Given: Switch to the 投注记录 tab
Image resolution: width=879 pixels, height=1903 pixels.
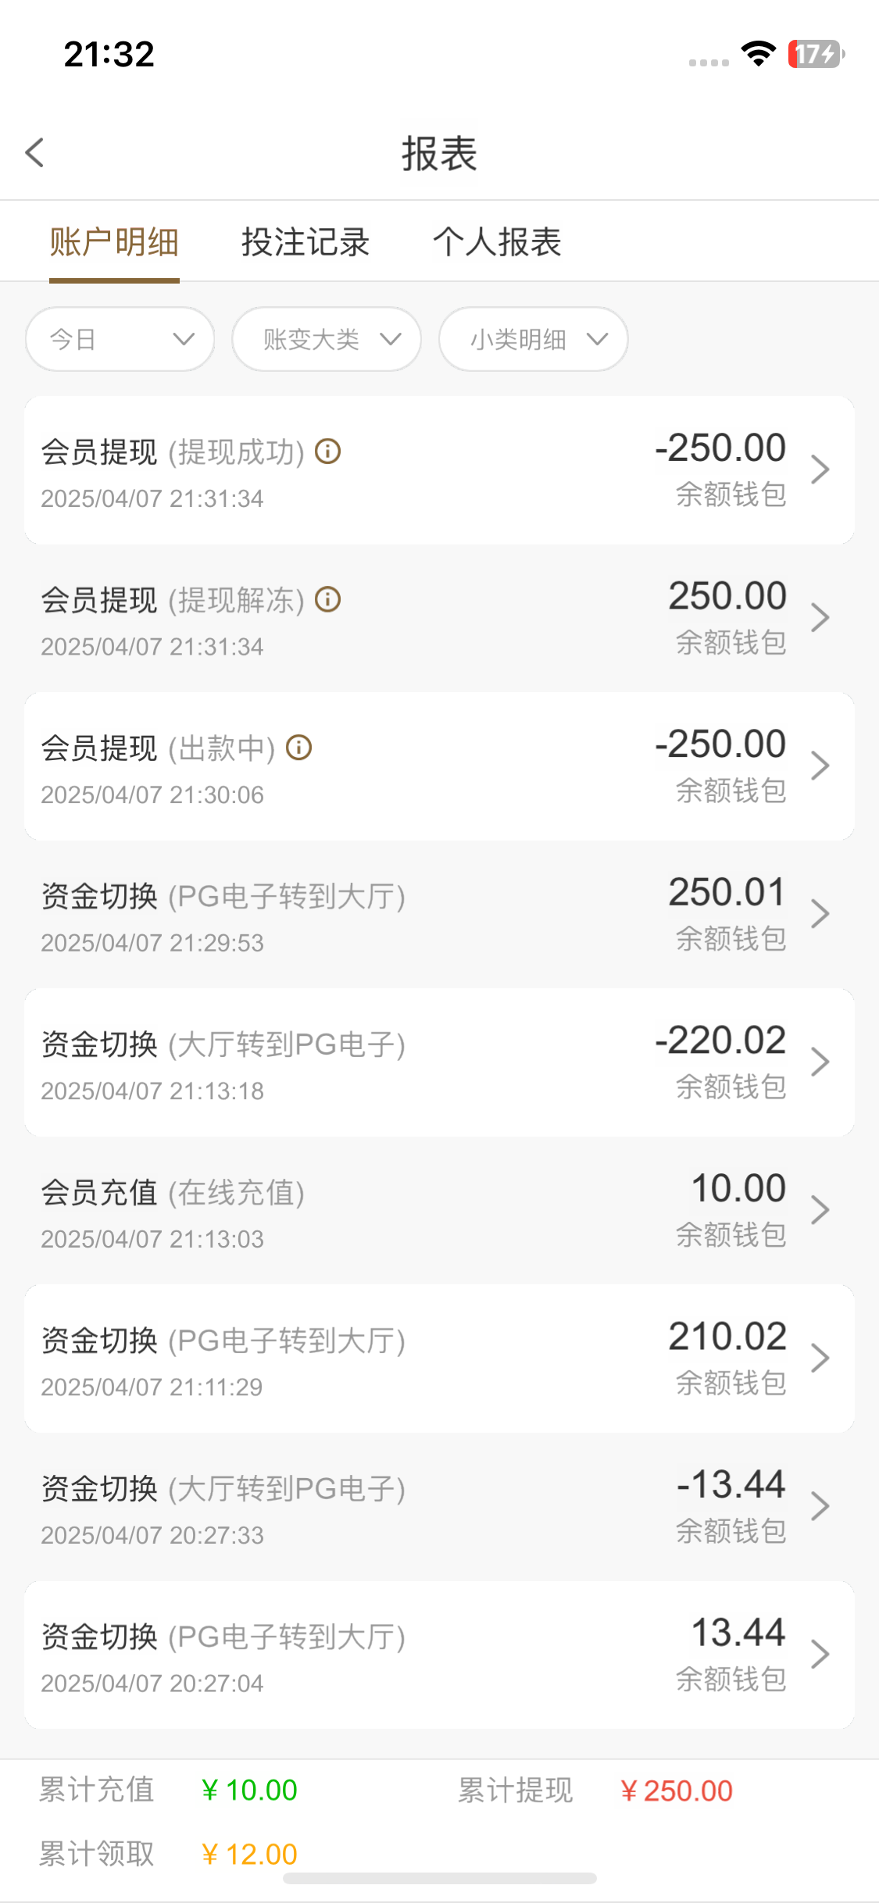Looking at the screenshot, I should (306, 242).
